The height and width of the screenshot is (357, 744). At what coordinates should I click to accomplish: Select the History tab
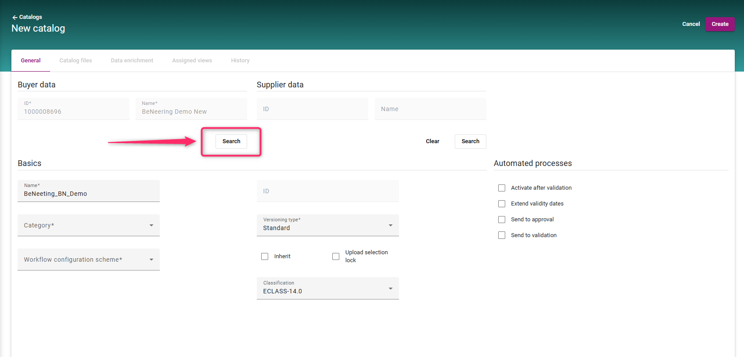240,61
